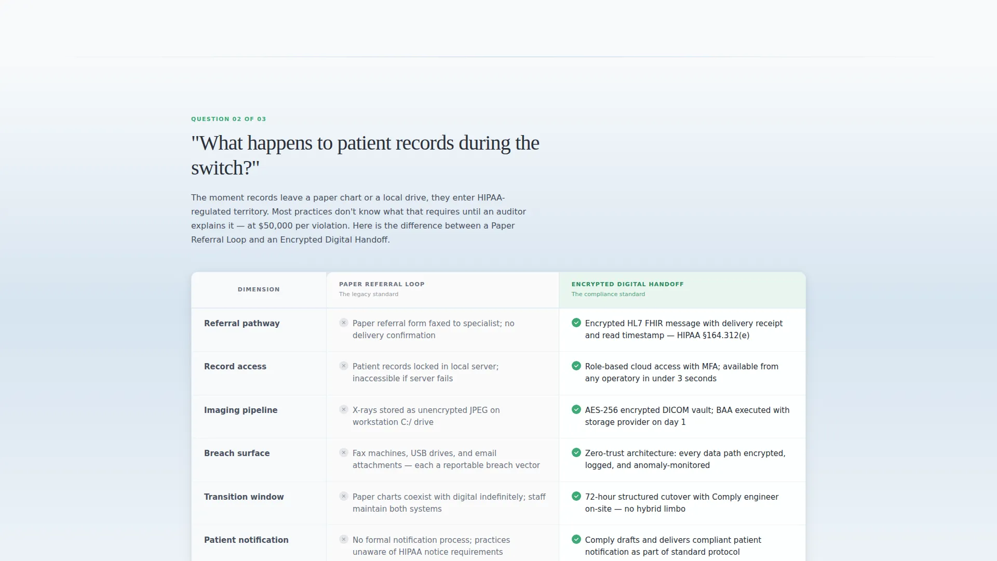Viewport: 997px width, 561px height.
Task: Click green checkmark beside Zero-trust architecture
Action: [x=576, y=452]
